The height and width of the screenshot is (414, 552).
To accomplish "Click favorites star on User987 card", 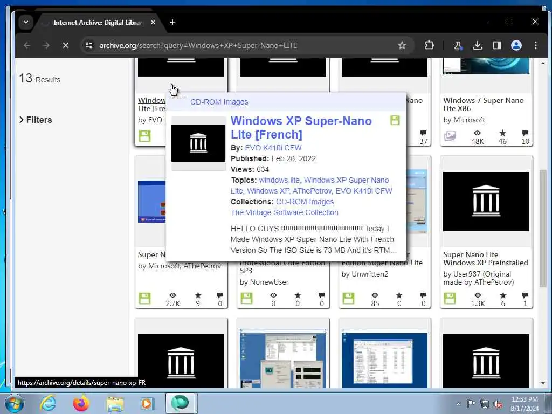I will tap(503, 295).
